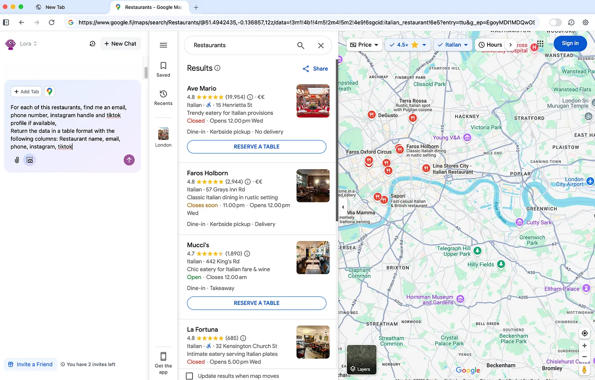Open chat history in Lora panel
The image size is (595, 380).
tap(92, 44)
